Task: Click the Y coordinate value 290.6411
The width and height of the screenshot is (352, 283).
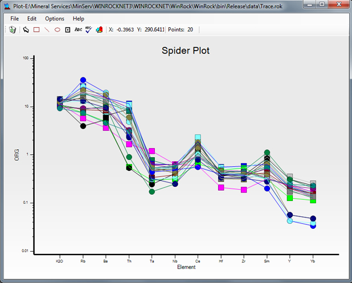Action: point(154,30)
